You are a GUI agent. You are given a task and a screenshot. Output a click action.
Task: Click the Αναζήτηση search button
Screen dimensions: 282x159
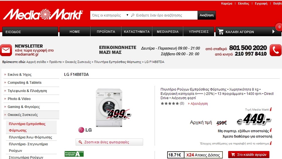206,15
